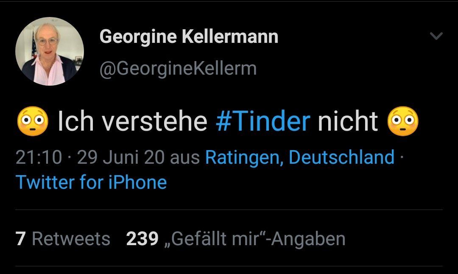Click the @GeorgineKellerm handle
Viewport: 458px width, 274px height.
178,68
